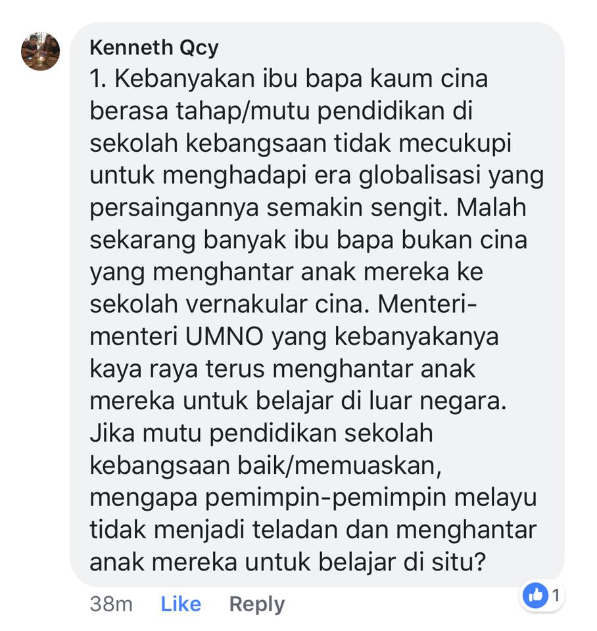Click the phrase persaingannya semakin sengit
Screen dimensions: 597x631
(x=268, y=208)
